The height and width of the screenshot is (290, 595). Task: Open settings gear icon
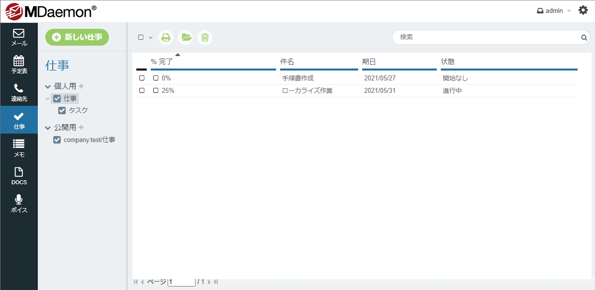coord(583,10)
